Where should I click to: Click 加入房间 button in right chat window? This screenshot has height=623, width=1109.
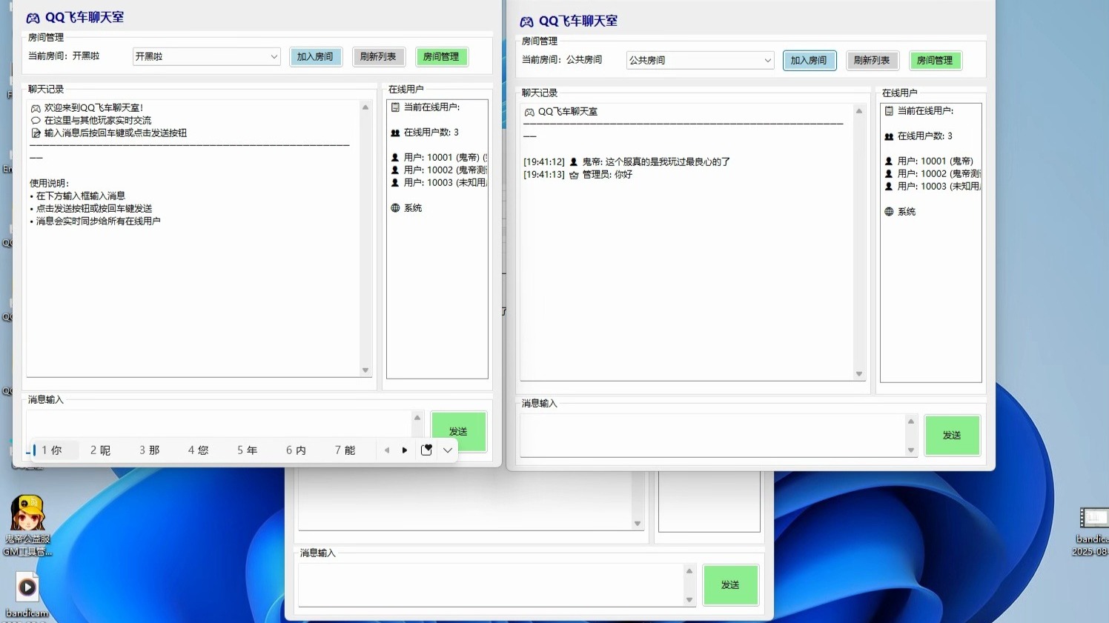(810, 61)
